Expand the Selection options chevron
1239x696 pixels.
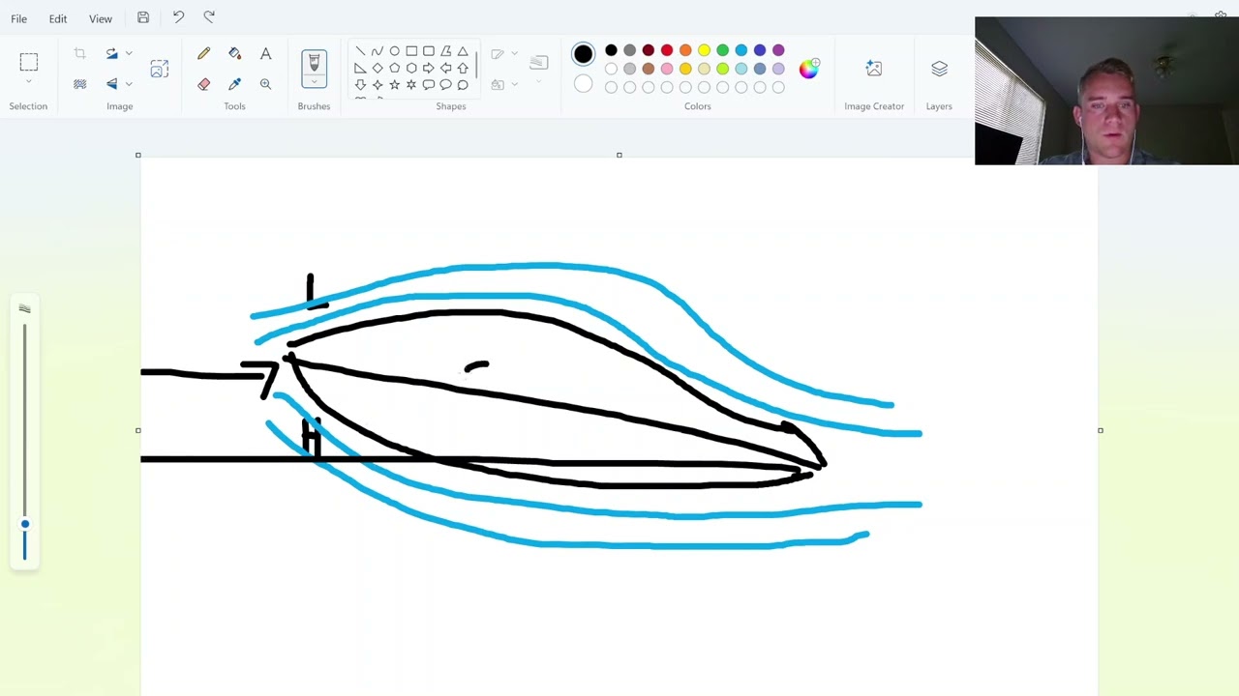(x=28, y=81)
